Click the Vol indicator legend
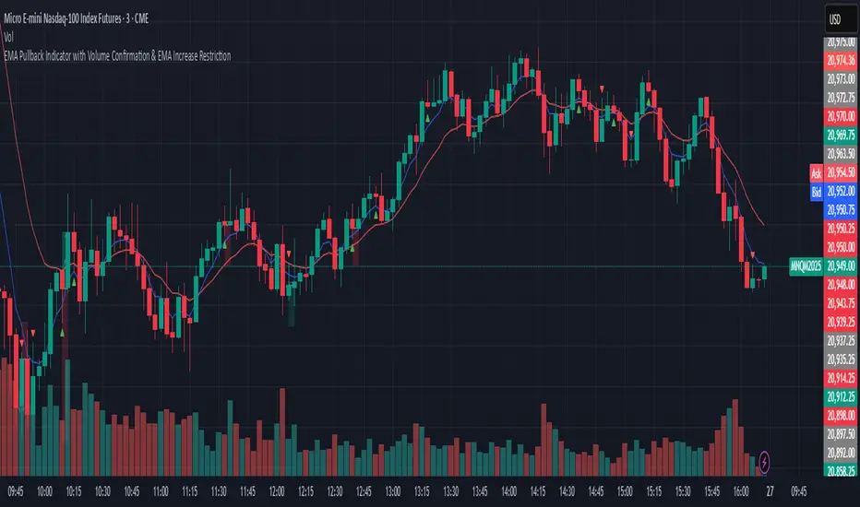Viewport: 860px width, 507px height. click(x=11, y=41)
